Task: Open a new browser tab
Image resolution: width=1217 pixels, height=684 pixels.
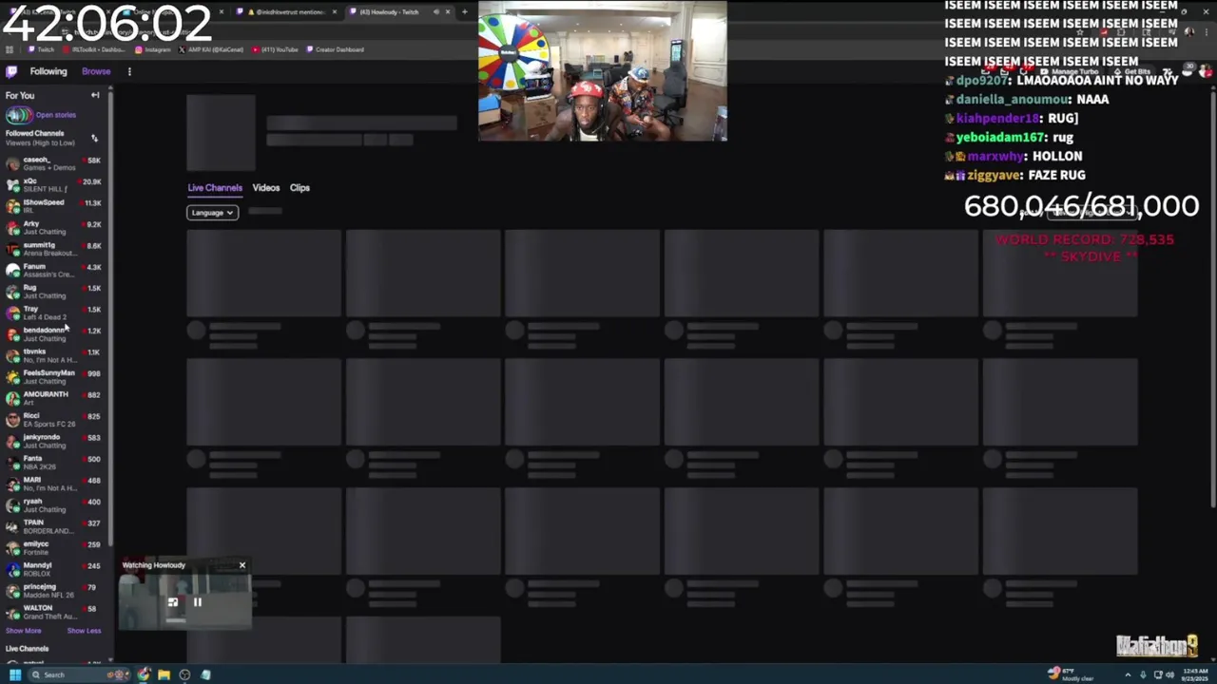Action: (464, 12)
